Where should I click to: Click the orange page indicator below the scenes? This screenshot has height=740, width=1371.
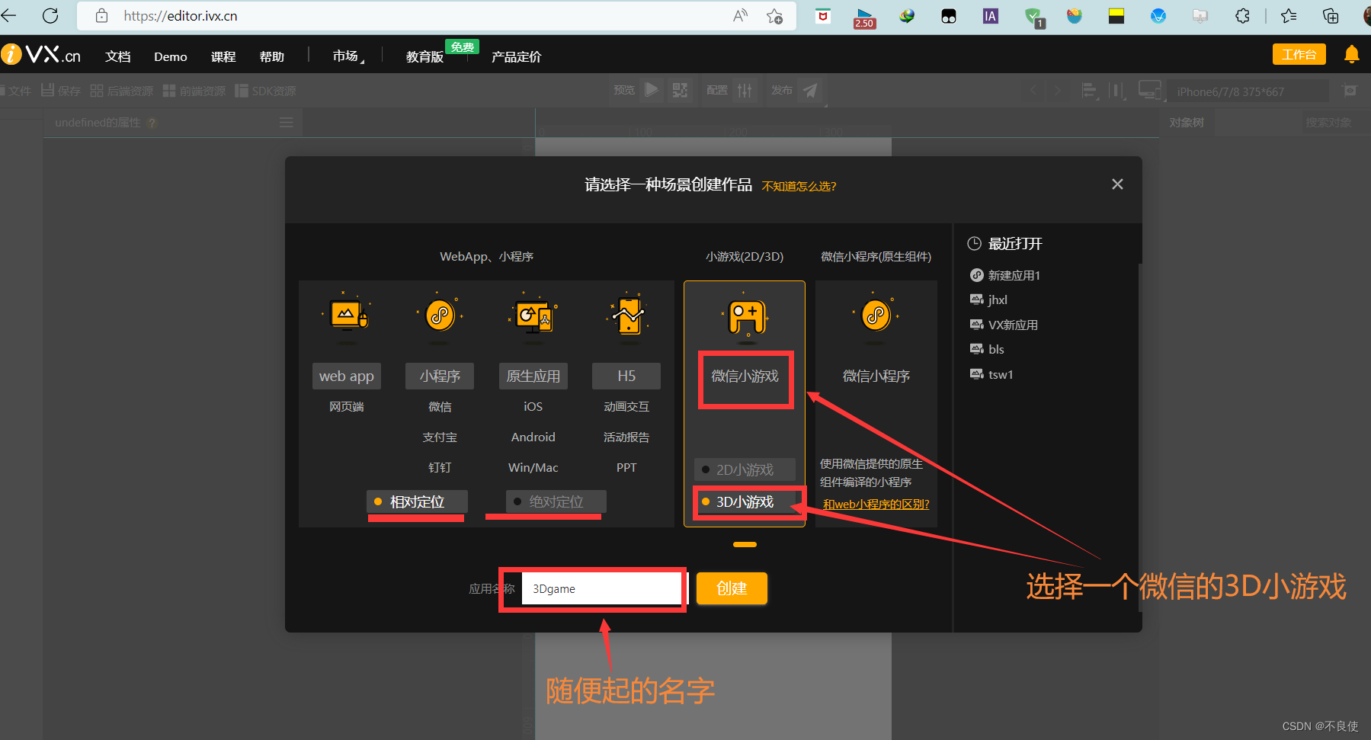click(x=745, y=544)
